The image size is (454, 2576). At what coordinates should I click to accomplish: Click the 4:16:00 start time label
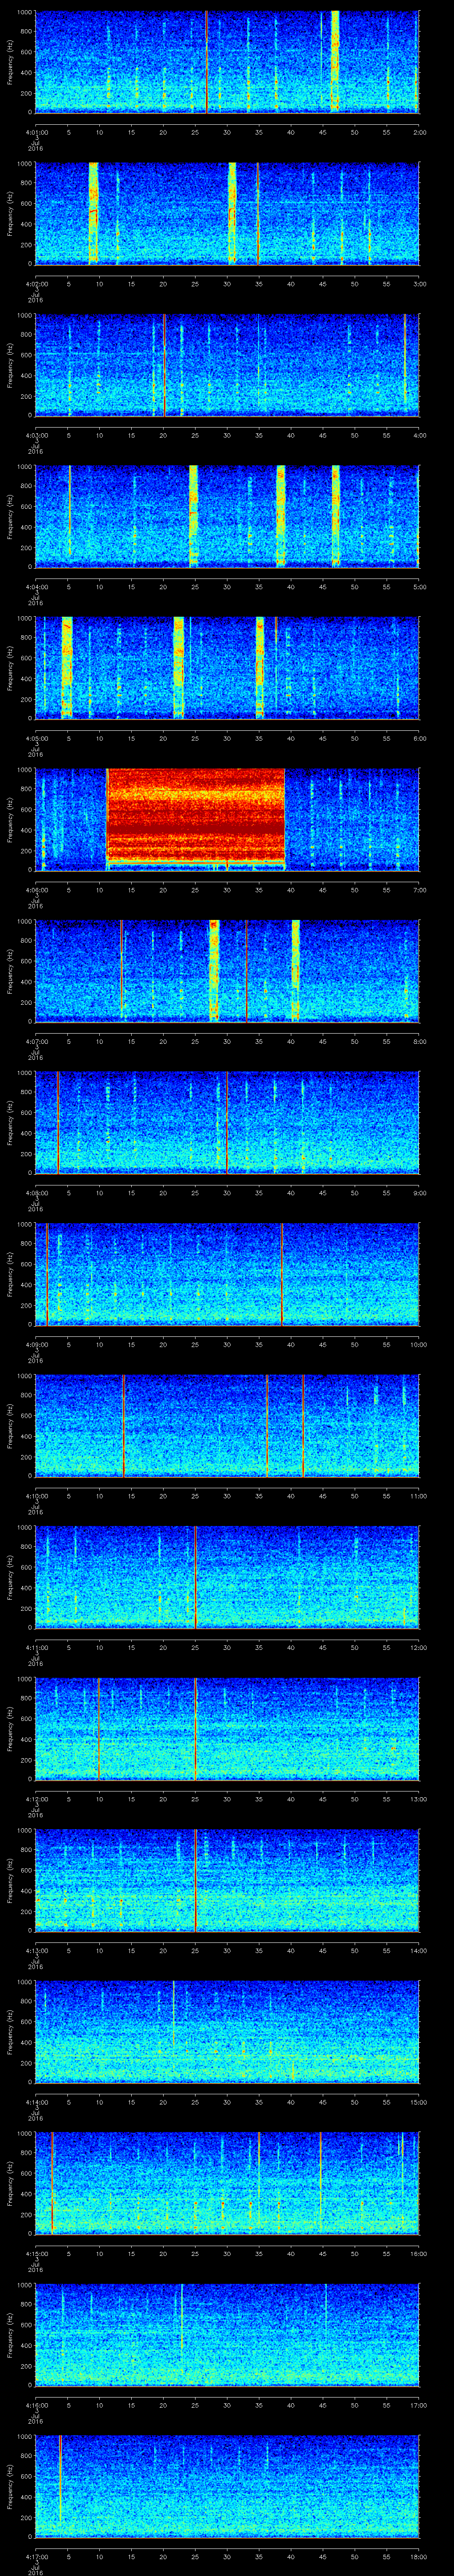pos(36,2405)
